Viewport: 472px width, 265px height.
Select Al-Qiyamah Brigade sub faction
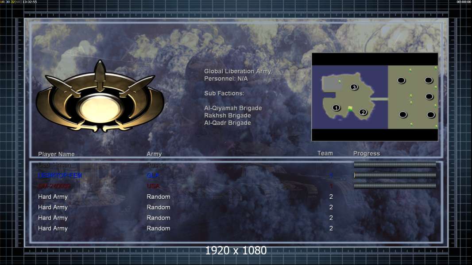233,108
